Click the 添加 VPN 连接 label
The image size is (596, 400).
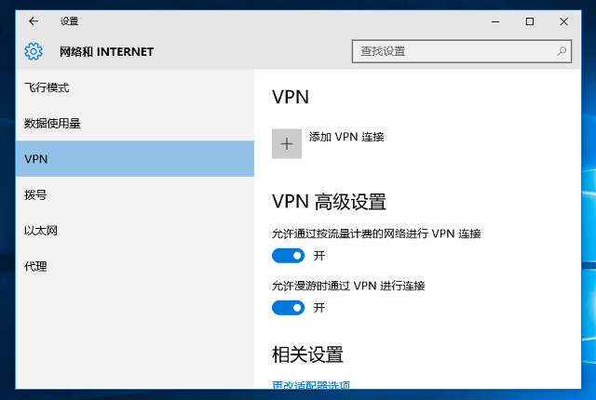coord(346,137)
